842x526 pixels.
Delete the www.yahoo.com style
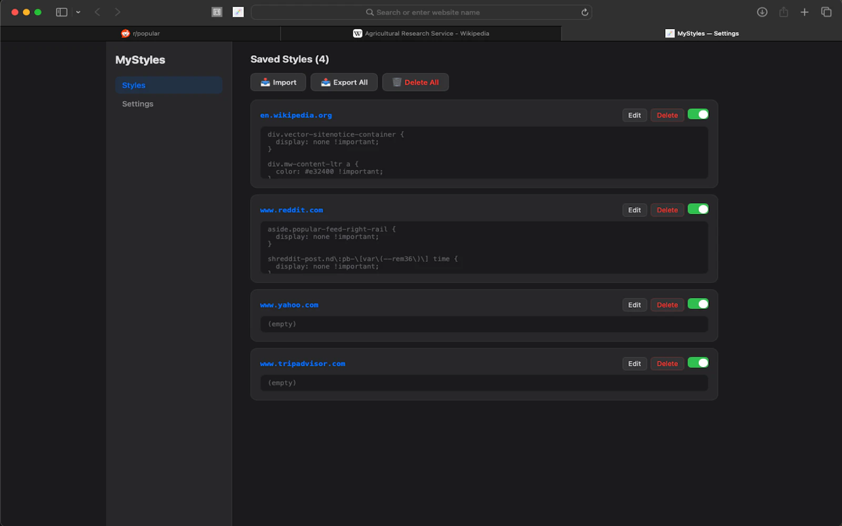point(667,305)
